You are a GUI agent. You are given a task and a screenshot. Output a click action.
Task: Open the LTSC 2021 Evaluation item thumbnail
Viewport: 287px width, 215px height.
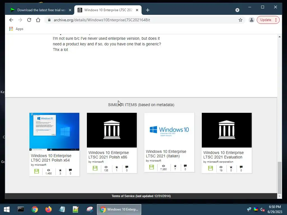tap(227, 130)
